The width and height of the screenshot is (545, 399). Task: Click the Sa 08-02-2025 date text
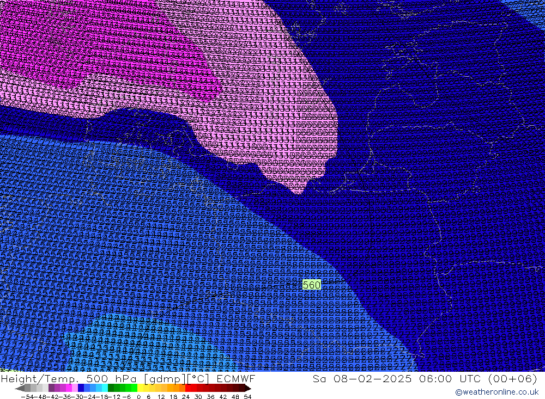pos(362,378)
